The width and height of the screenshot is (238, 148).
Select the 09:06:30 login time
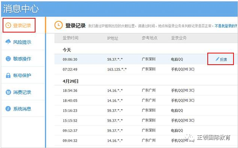tap(70, 59)
